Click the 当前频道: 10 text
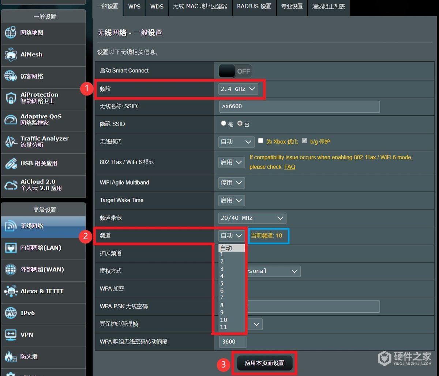The width and height of the screenshot is (439, 376). [266, 236]
